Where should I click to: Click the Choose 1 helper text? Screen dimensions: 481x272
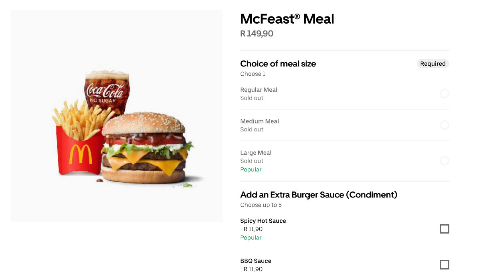[253, 74]
